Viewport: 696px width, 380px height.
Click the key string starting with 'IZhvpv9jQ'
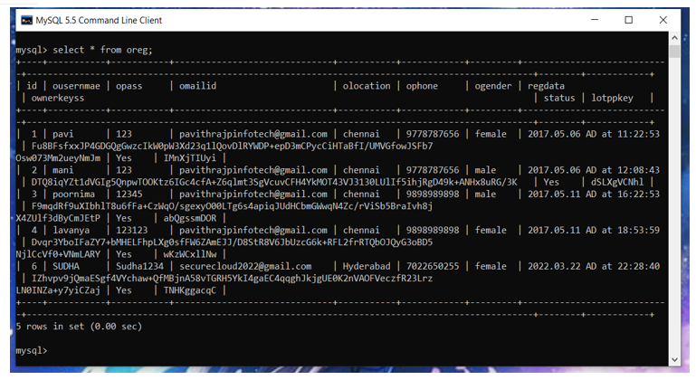232,279
